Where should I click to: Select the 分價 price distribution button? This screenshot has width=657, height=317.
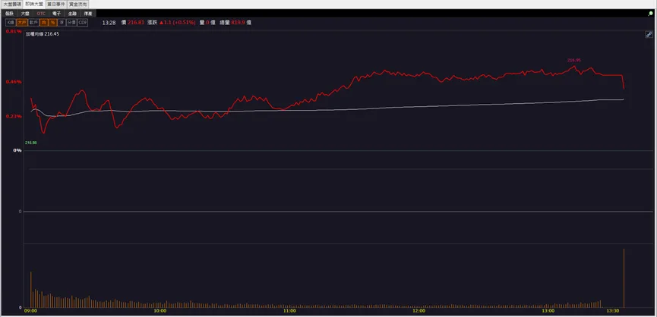(x=71, y=23)
